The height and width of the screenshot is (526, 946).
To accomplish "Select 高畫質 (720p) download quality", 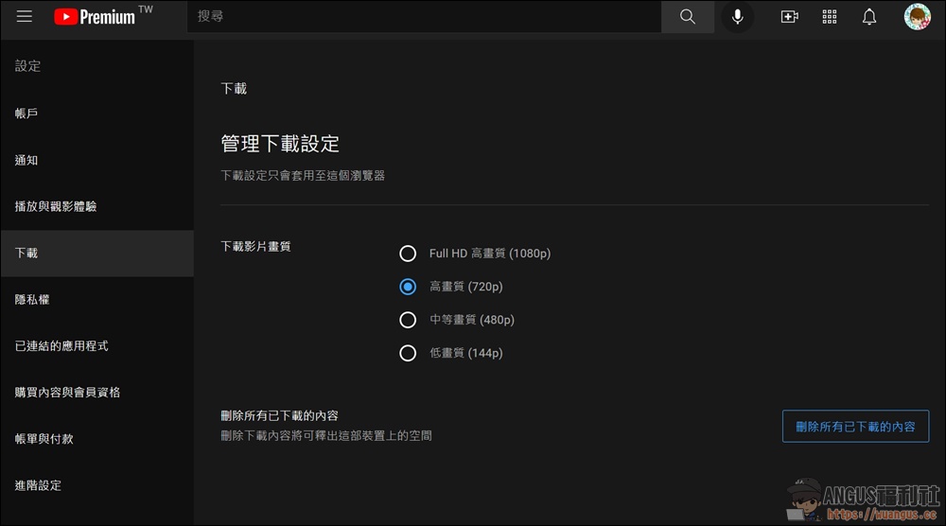I will [x=408, y=287].
